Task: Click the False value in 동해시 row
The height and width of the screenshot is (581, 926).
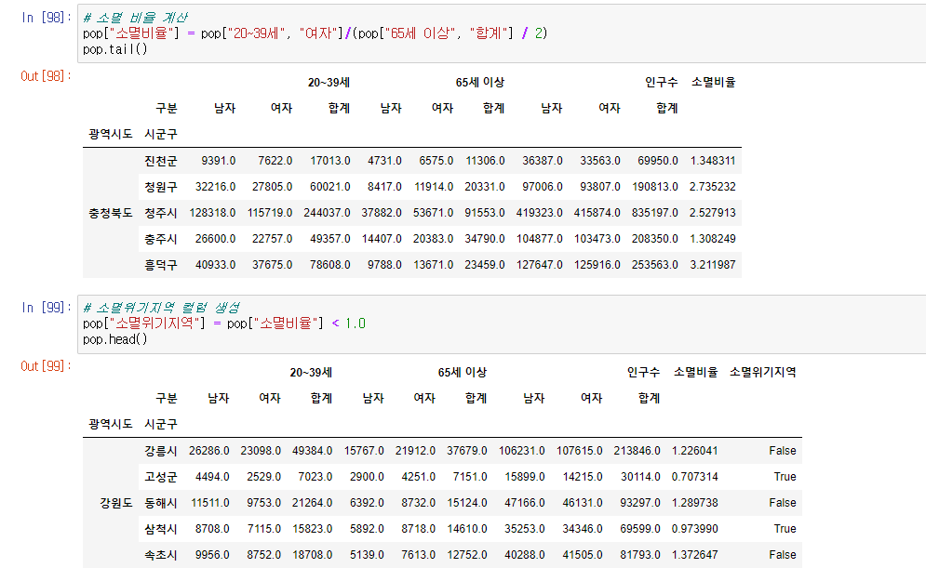Action: point(783,503)
